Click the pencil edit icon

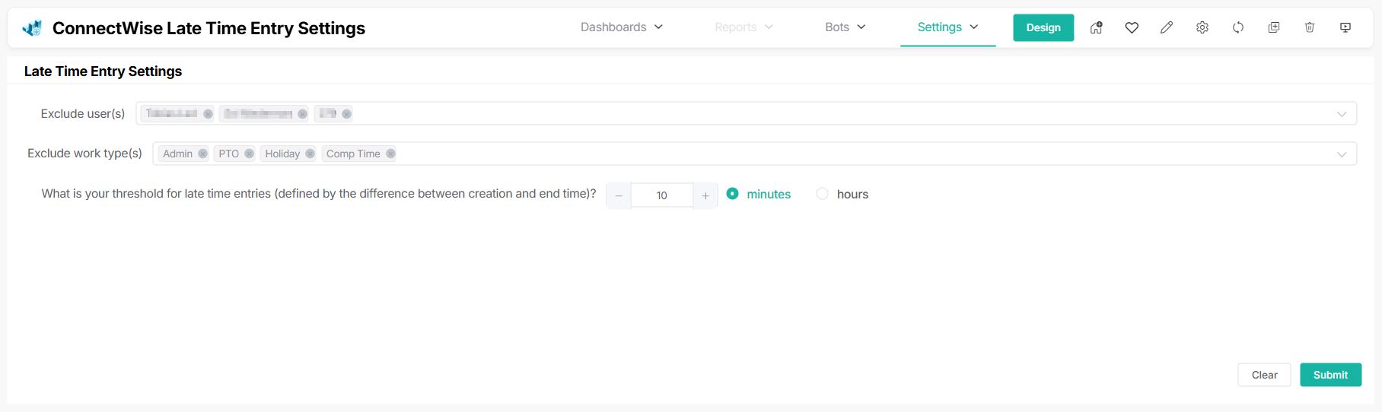click(1167, 27)
